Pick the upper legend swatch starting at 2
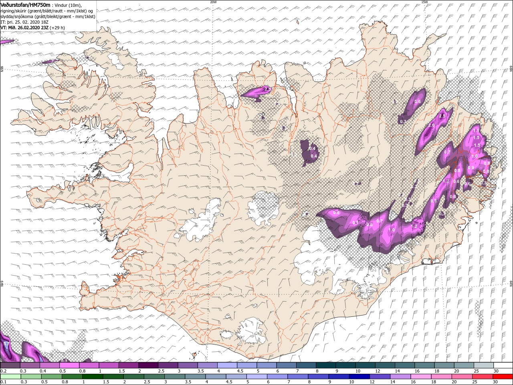This screenshot has height=385, width=513. click(148, 365)
